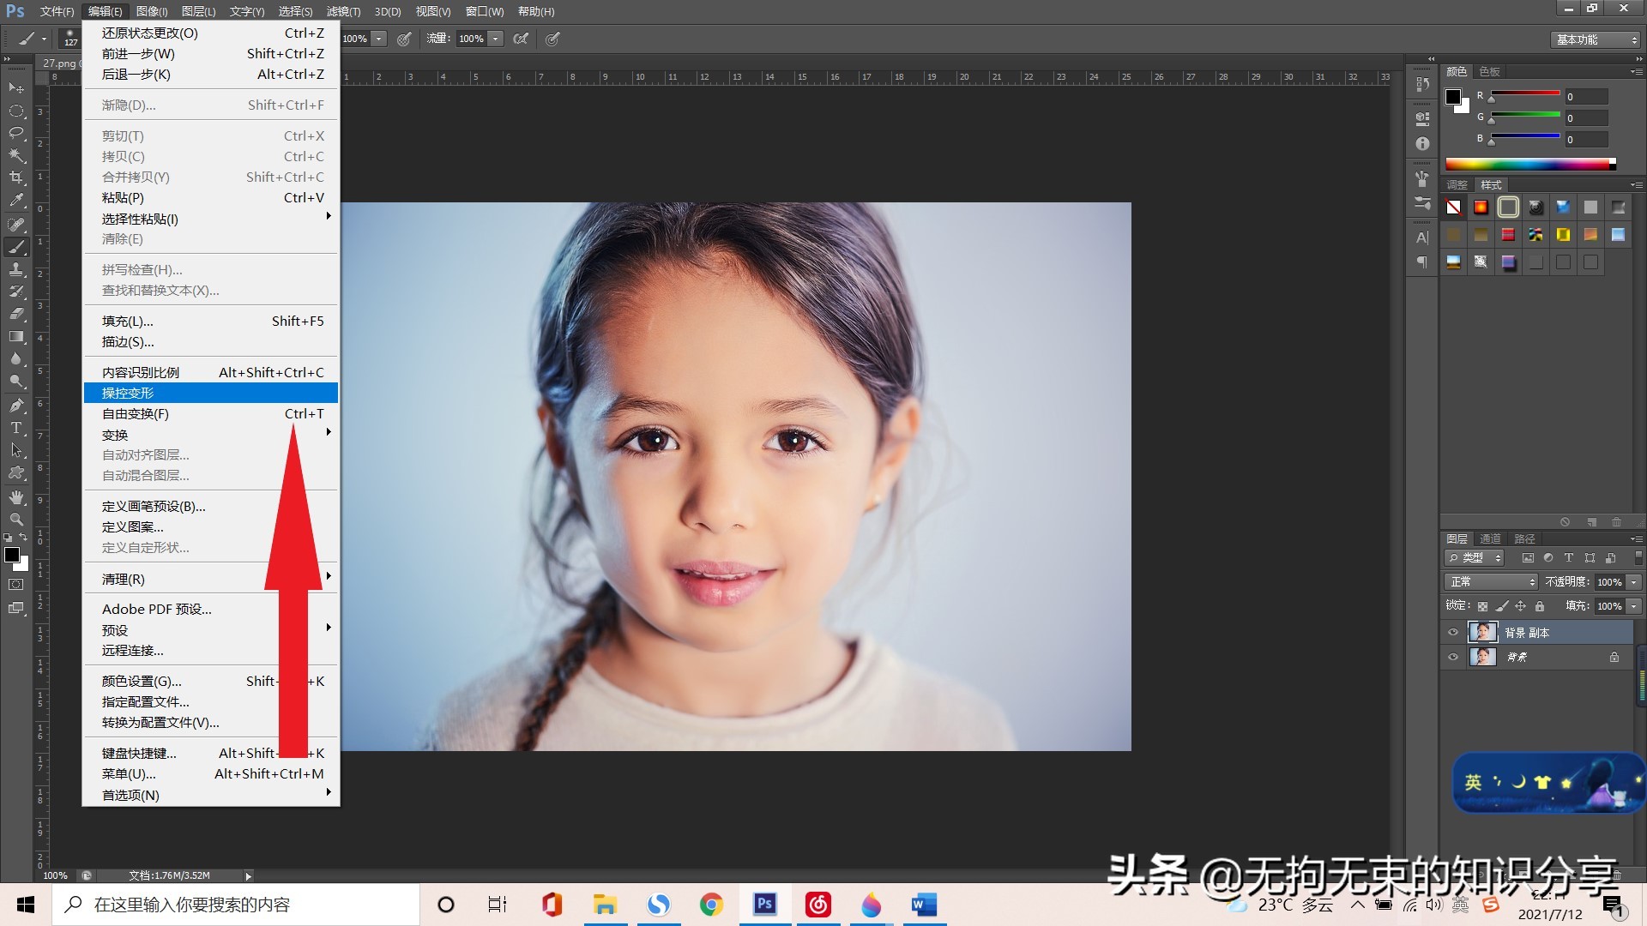Select the Horizontal Type tool

coord(16,428)
